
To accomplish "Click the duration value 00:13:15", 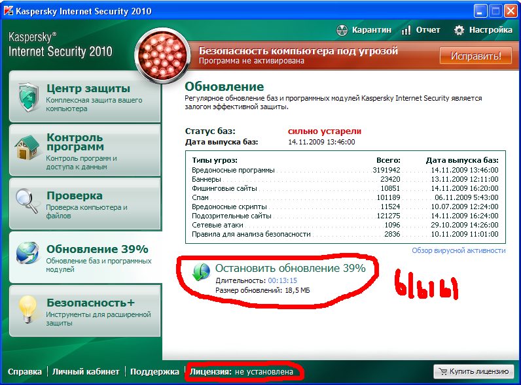I will [x=283, y=281].
